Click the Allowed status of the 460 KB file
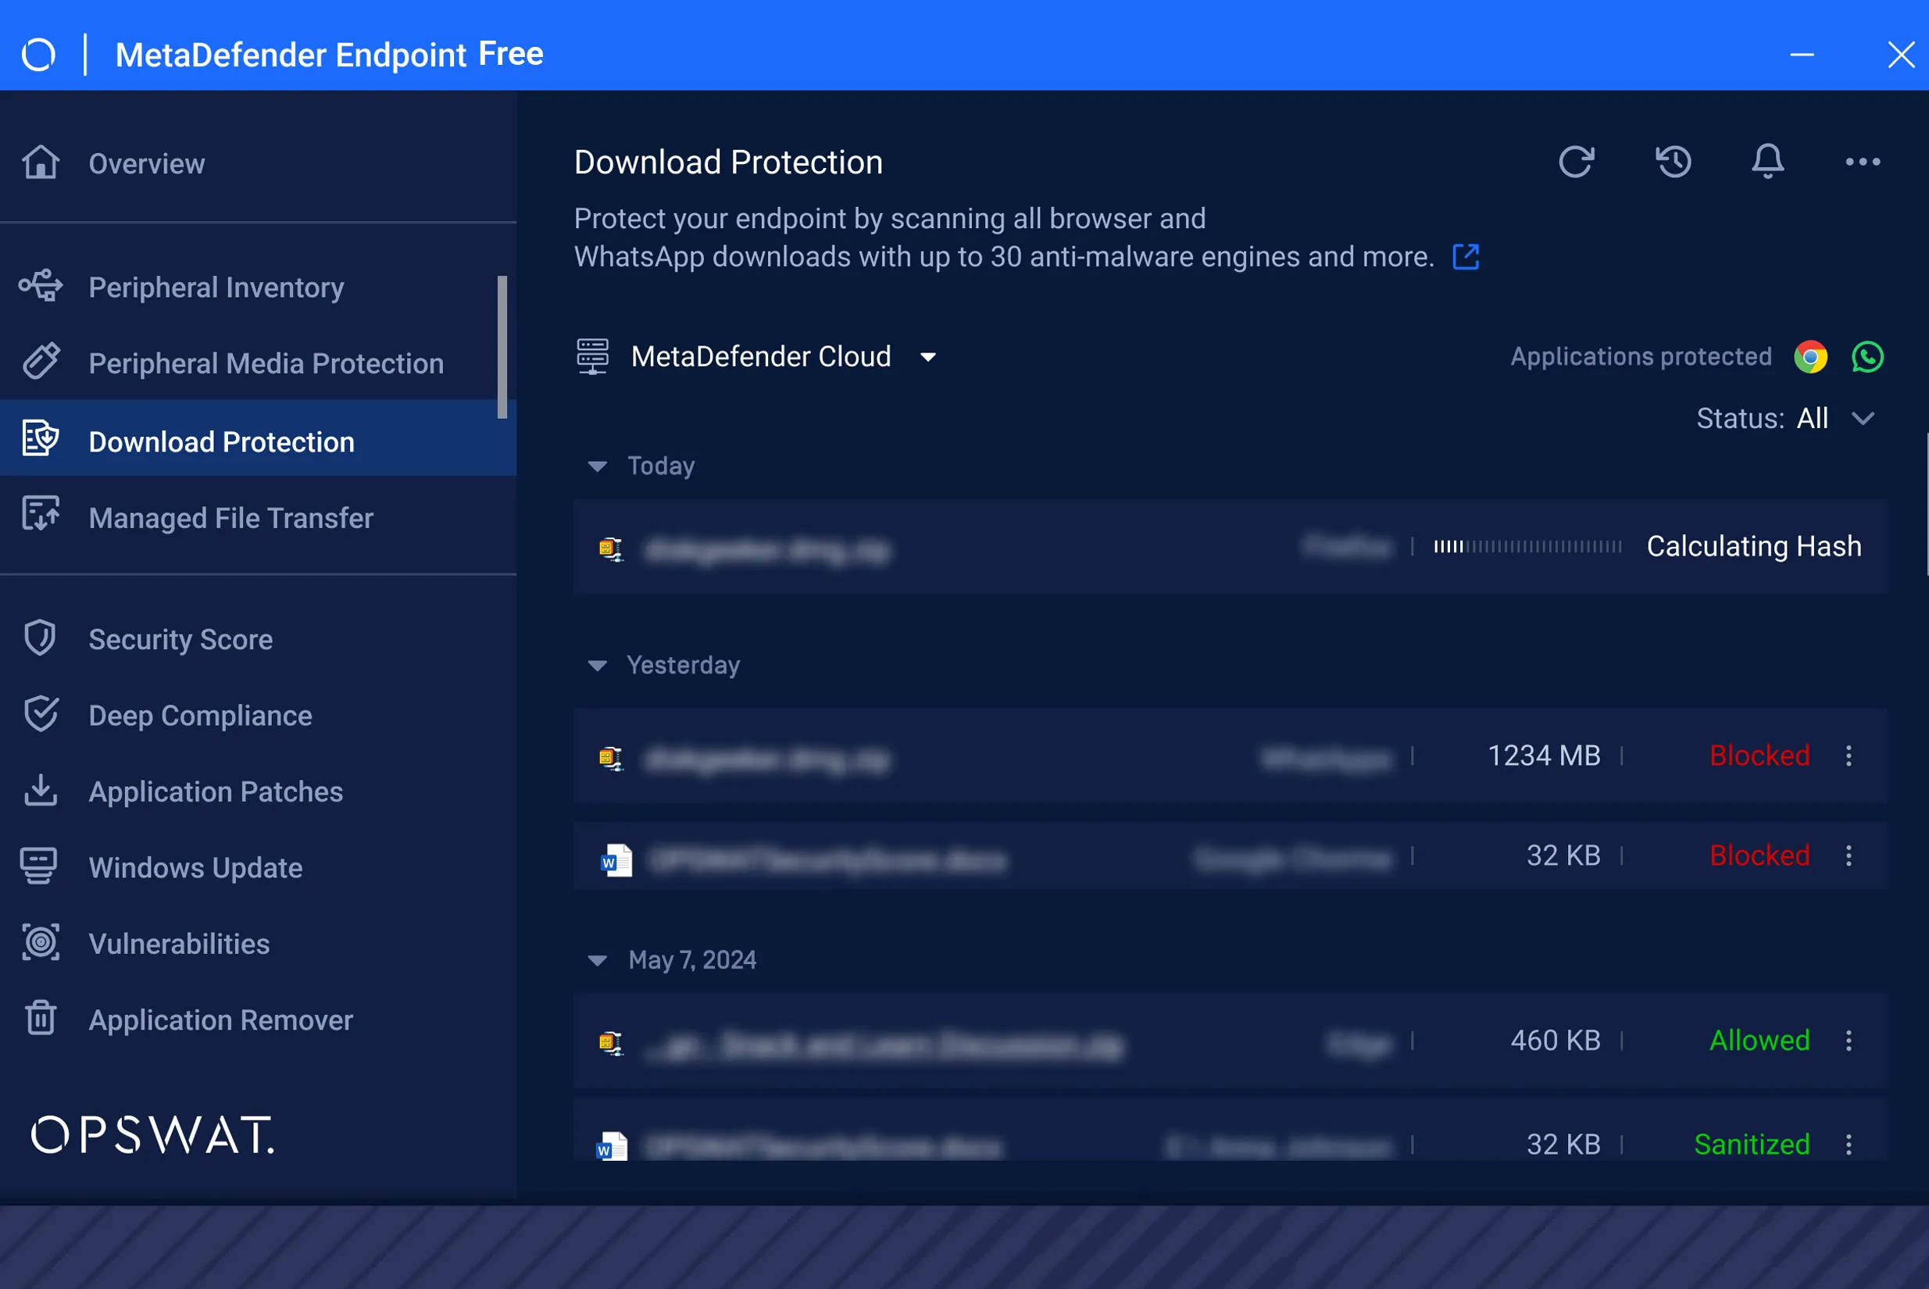 1759,1041
